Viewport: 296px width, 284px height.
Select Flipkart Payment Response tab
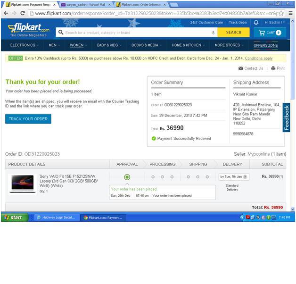(x=30, y=5)
